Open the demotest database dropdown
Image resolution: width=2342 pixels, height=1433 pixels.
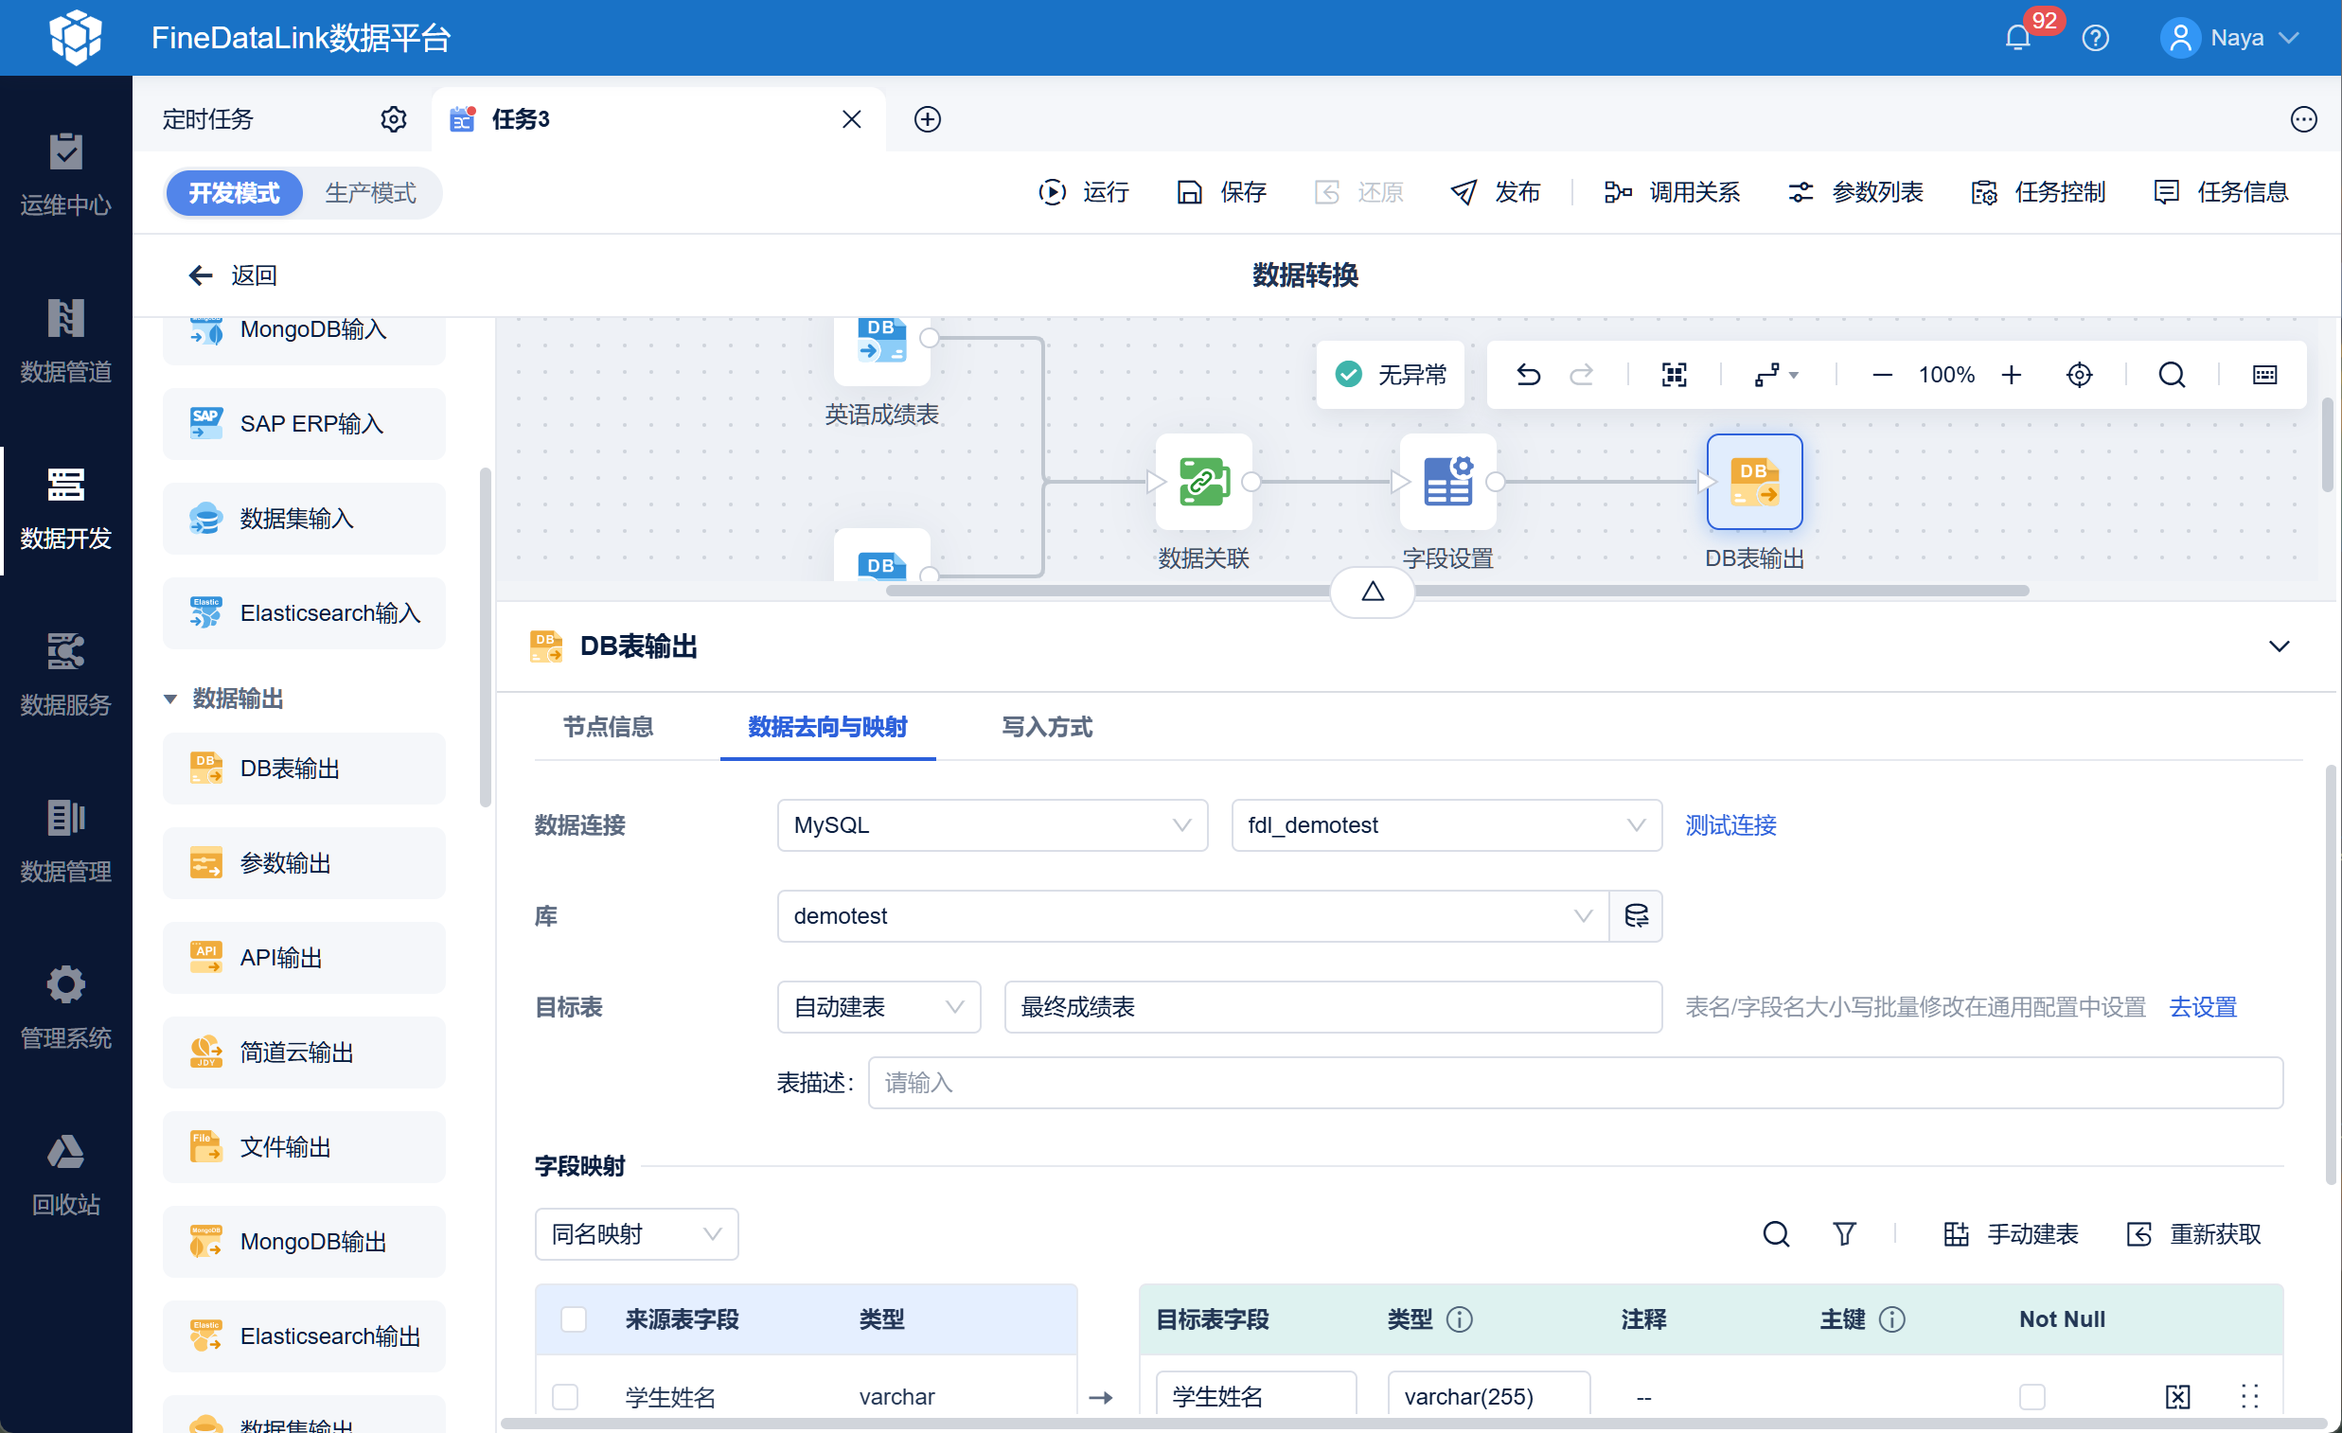[x=1192, y=916]
